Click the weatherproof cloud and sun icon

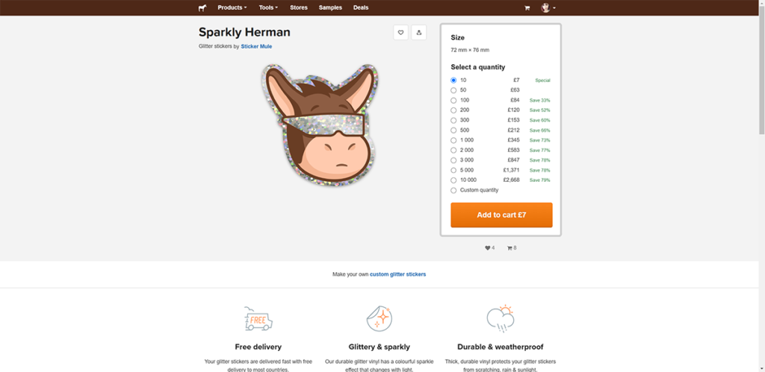coord(501,319)
